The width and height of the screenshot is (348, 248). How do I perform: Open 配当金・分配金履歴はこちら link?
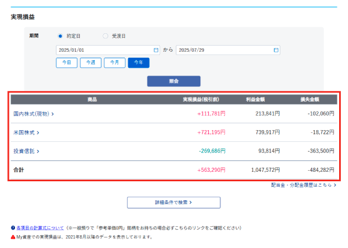click(303, 185)
